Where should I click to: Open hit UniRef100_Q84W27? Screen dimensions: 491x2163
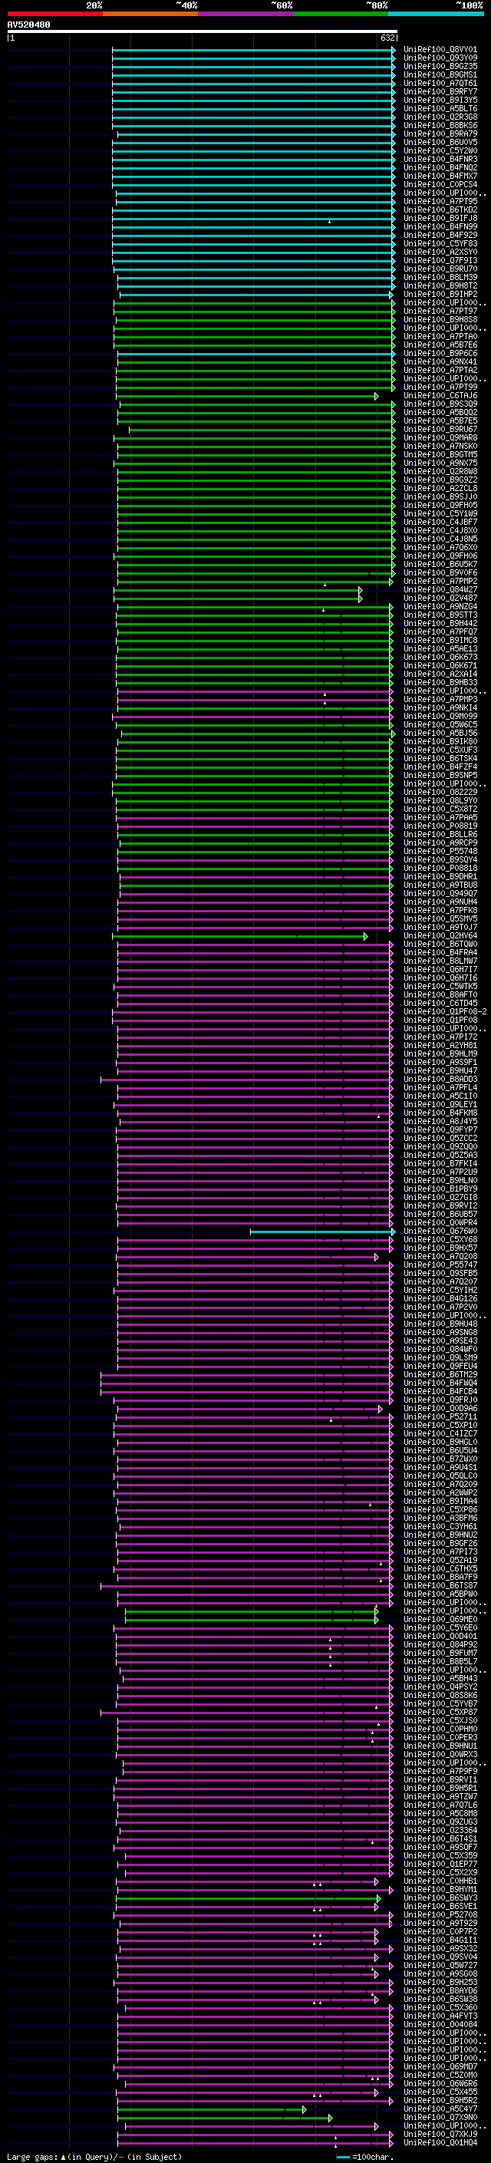click(440, 589)
